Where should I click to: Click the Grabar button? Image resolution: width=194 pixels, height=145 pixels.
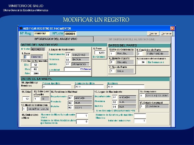(153, 34)
